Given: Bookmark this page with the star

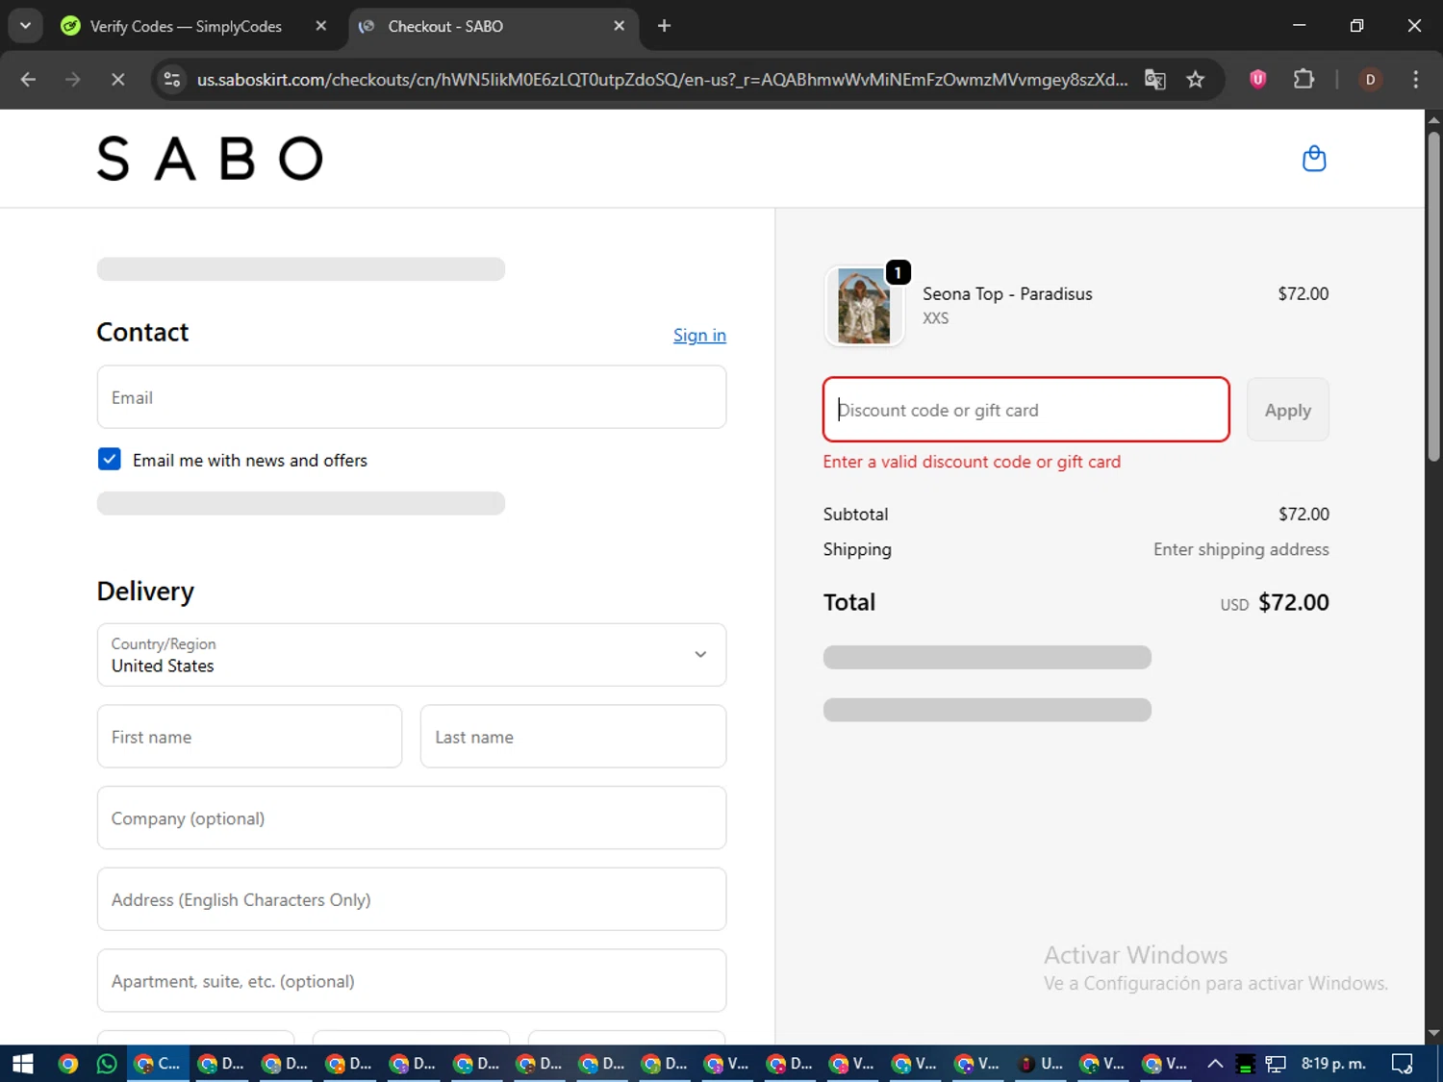Looking at the screenshot, I should click(1195, 80).
